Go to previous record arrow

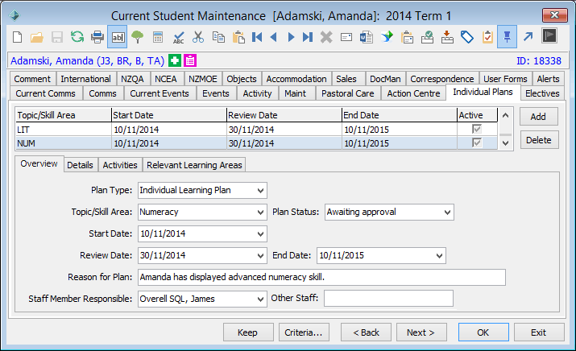(x=273, y=37)
